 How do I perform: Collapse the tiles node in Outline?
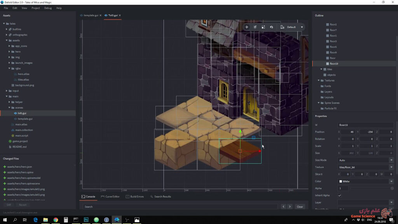coord(321,69)
